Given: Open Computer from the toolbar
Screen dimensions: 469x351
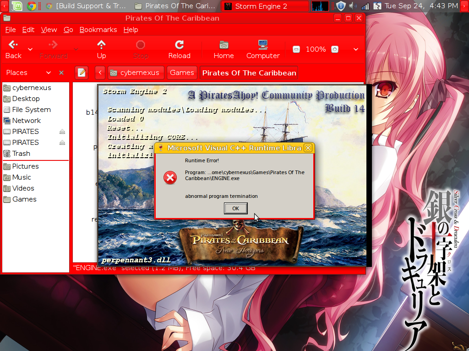Looking at the screenshot, I should (x=263, y=49).
